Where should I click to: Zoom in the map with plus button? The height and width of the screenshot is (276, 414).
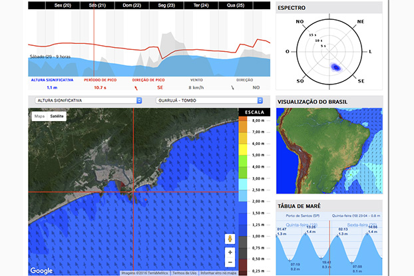tap(230, 252)
